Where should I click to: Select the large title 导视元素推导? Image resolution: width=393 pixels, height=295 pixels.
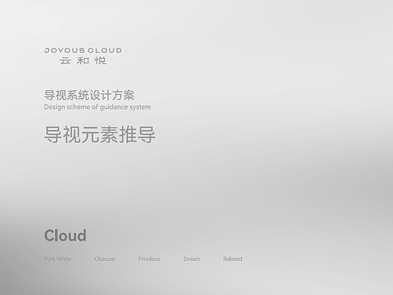[x=100, y=135]
